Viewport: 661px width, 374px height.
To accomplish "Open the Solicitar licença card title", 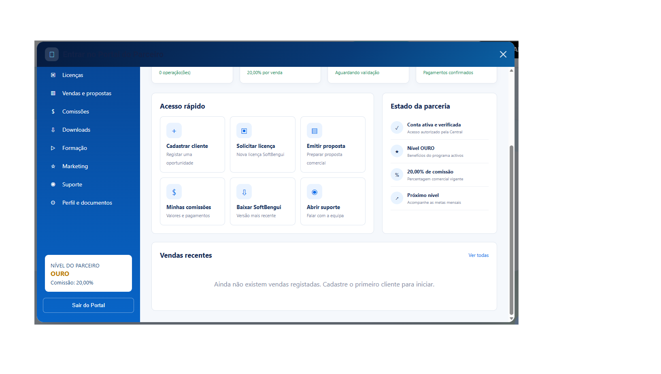I will tap(256, 146).
